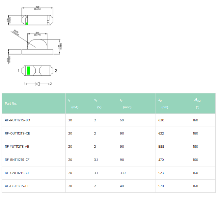Click the green polarity mark on bottom-view pad
Screen dimensions: 218x197
29,70
